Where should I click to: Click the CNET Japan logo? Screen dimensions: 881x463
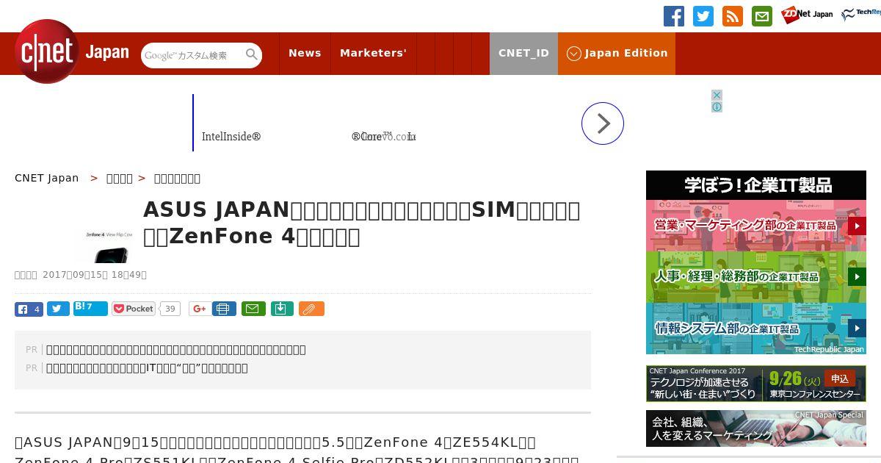pyautogui.click(x=72, y=51)
